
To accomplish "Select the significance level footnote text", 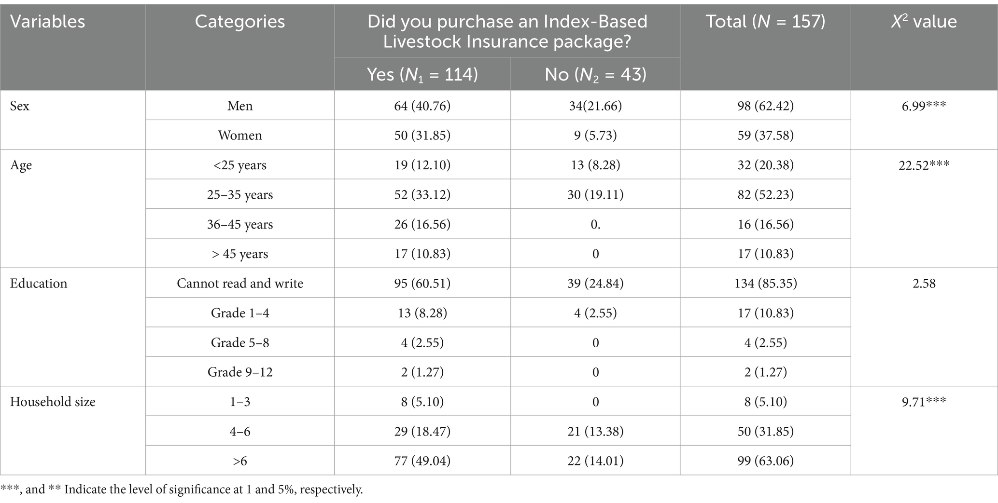I will click(182, 489).
